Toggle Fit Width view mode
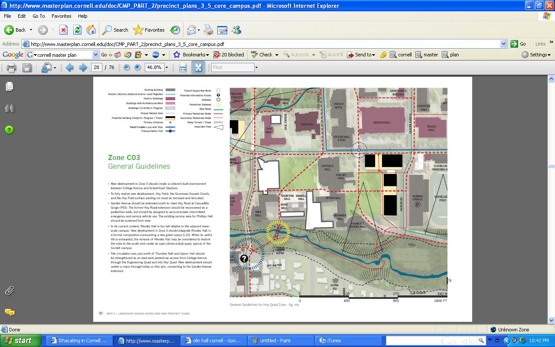The image size is (555, 347). [183, 68]
